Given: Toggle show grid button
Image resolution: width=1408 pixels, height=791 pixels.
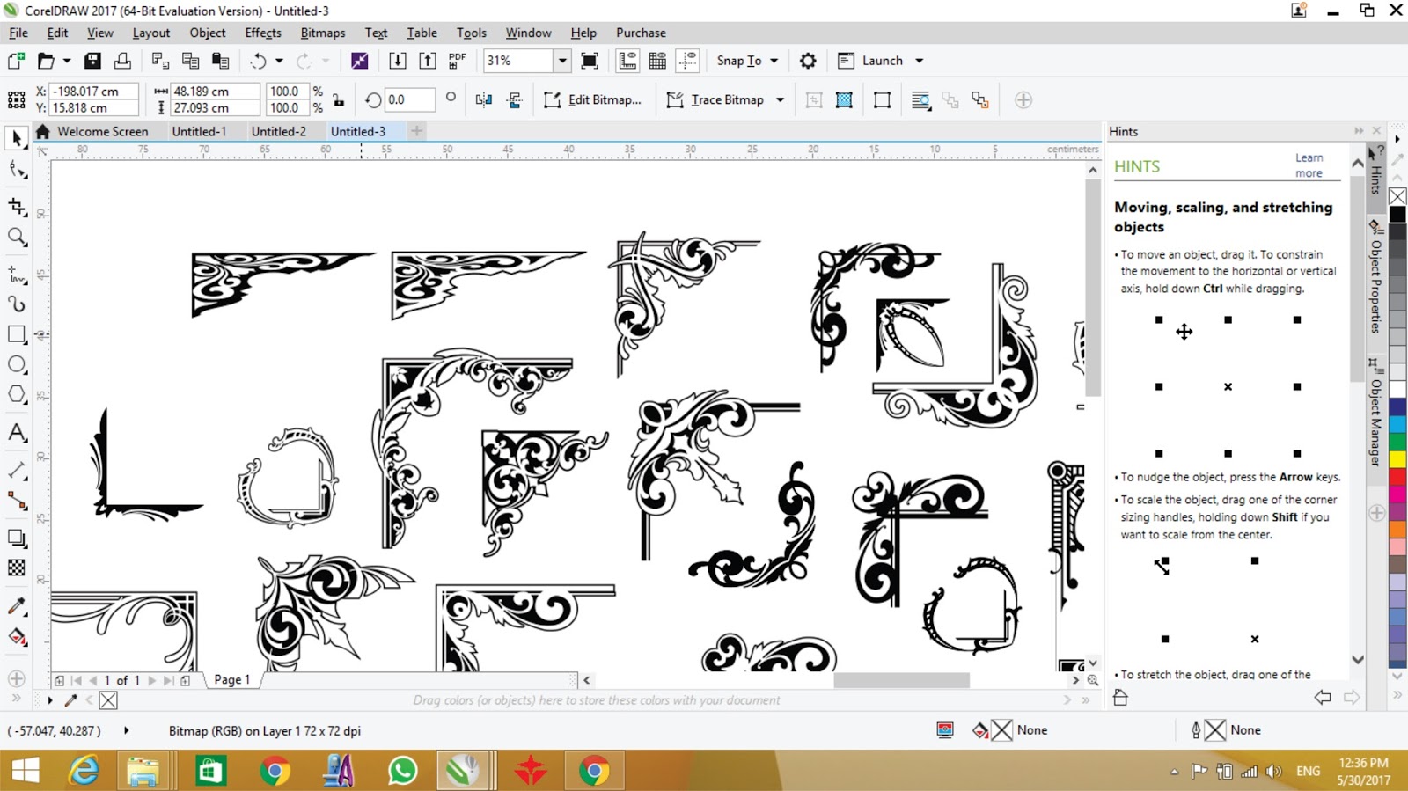Looking at the screenshot, I should [657, 61].
